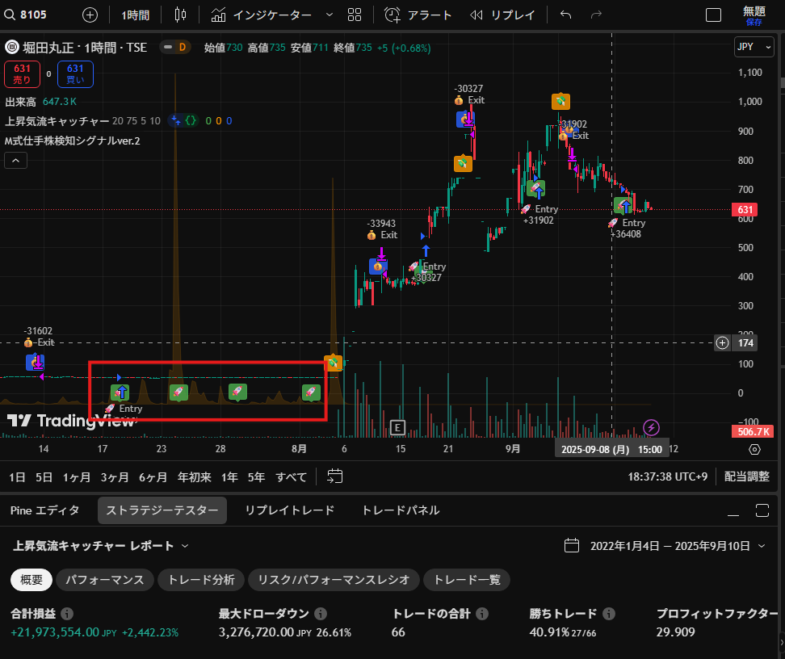Click the 631 売り sell button
The image size is (785, 659).
22,73
